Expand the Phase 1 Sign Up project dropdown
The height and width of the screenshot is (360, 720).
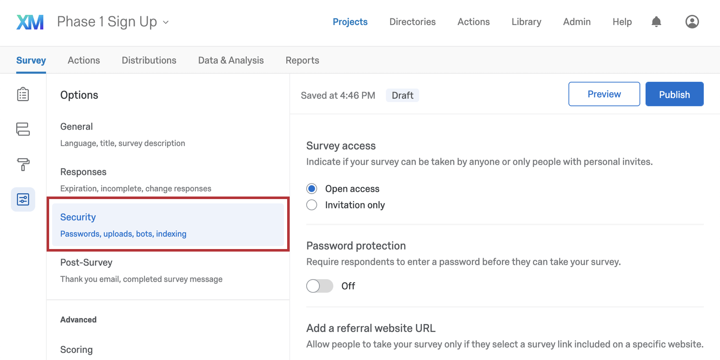166,22
